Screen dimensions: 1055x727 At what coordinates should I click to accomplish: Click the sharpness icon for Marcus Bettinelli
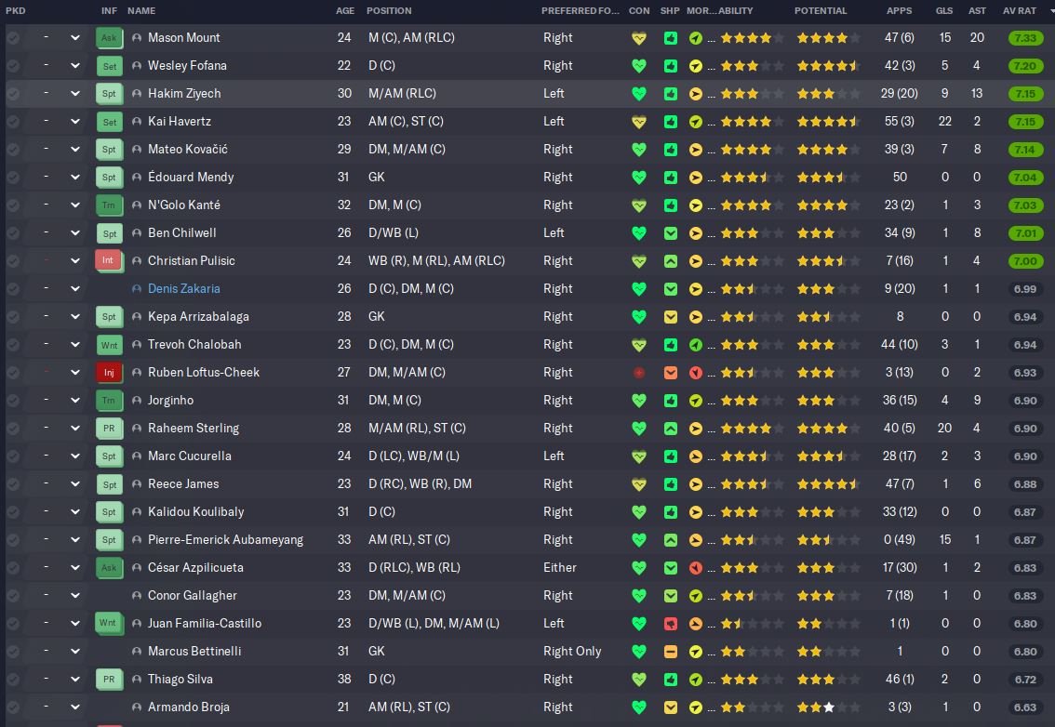point(671,652)
